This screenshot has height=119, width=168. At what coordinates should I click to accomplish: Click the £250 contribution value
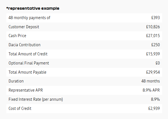[155, 45]
